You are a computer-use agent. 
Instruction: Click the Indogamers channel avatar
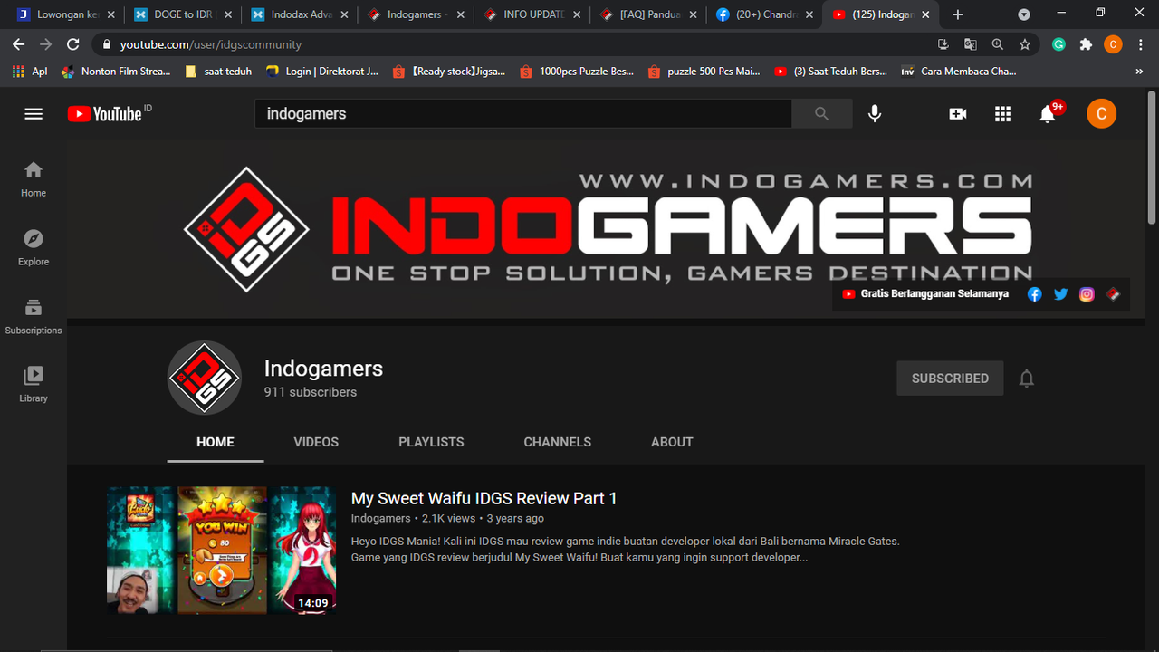pos(205,378)
